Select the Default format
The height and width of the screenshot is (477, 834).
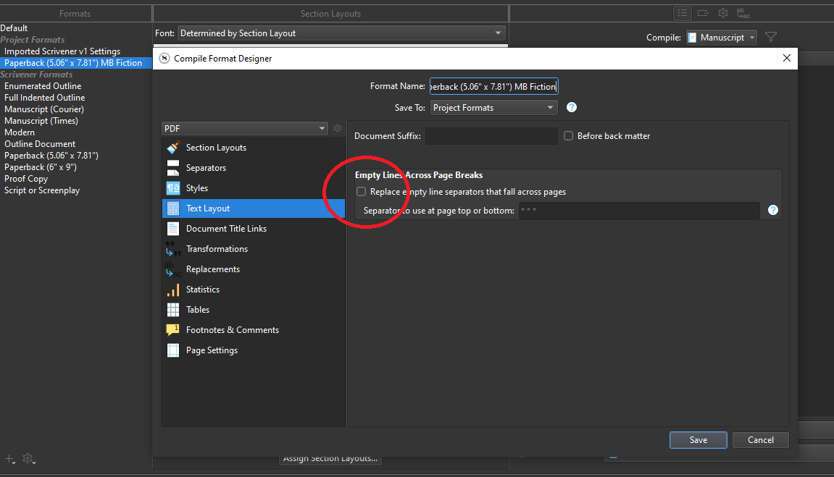coord(14,28)
